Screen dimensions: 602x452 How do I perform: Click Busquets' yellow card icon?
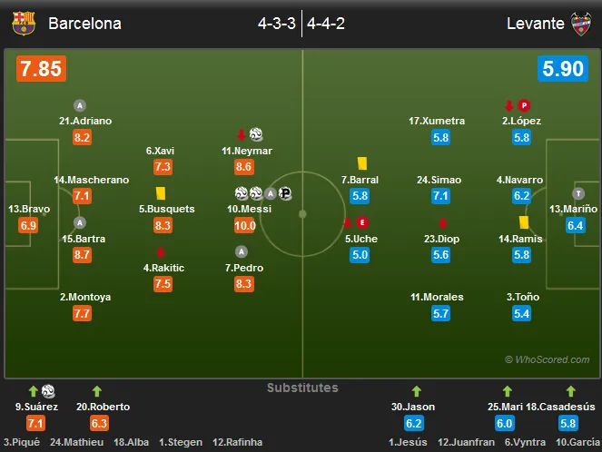pos(161,193)
